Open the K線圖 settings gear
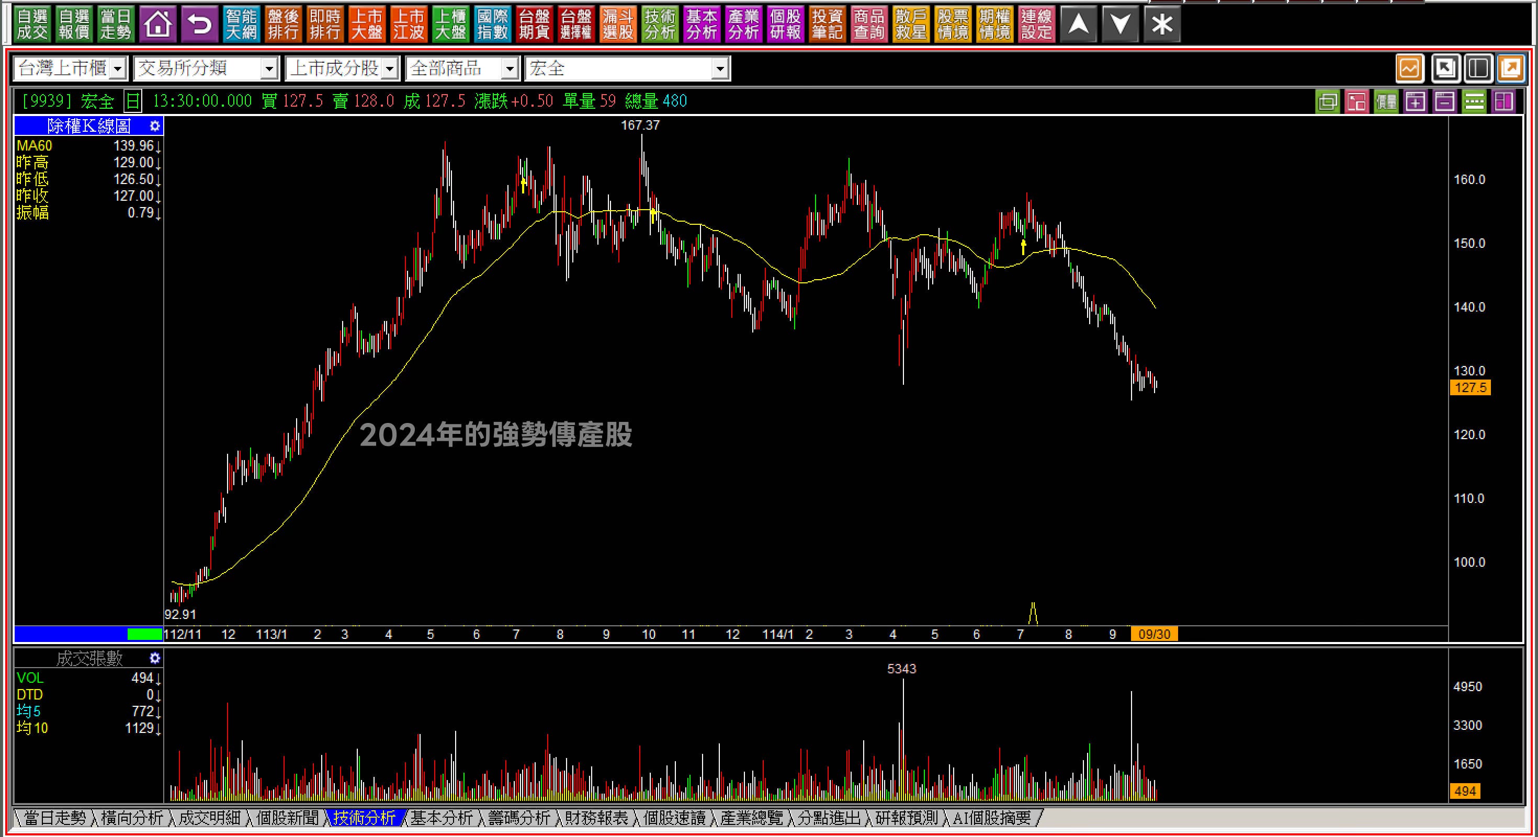The height and width of the screenshot is (837, 1538). pos(155,126)
